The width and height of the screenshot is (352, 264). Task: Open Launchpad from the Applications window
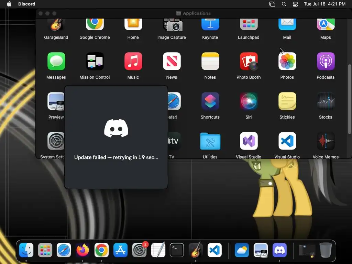click(x=249, y=24)
